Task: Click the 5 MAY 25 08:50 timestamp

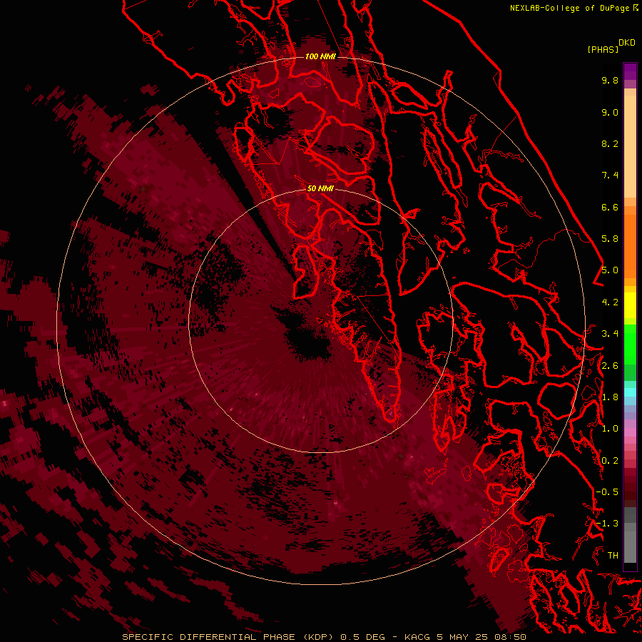Action: coord(481,637)
